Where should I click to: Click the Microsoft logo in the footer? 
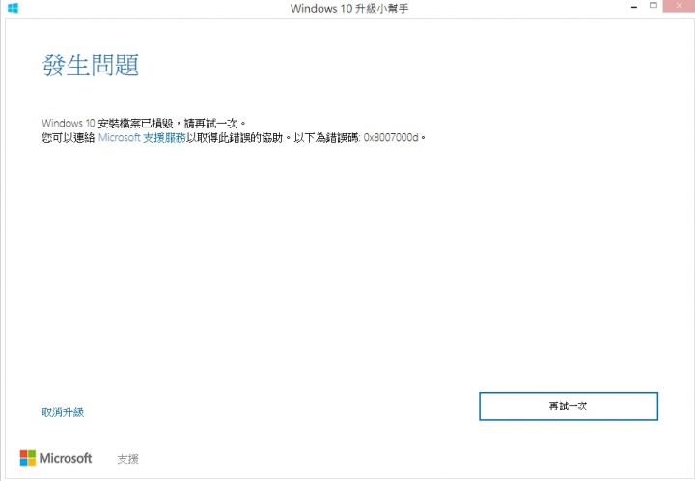tap(56, 458)
